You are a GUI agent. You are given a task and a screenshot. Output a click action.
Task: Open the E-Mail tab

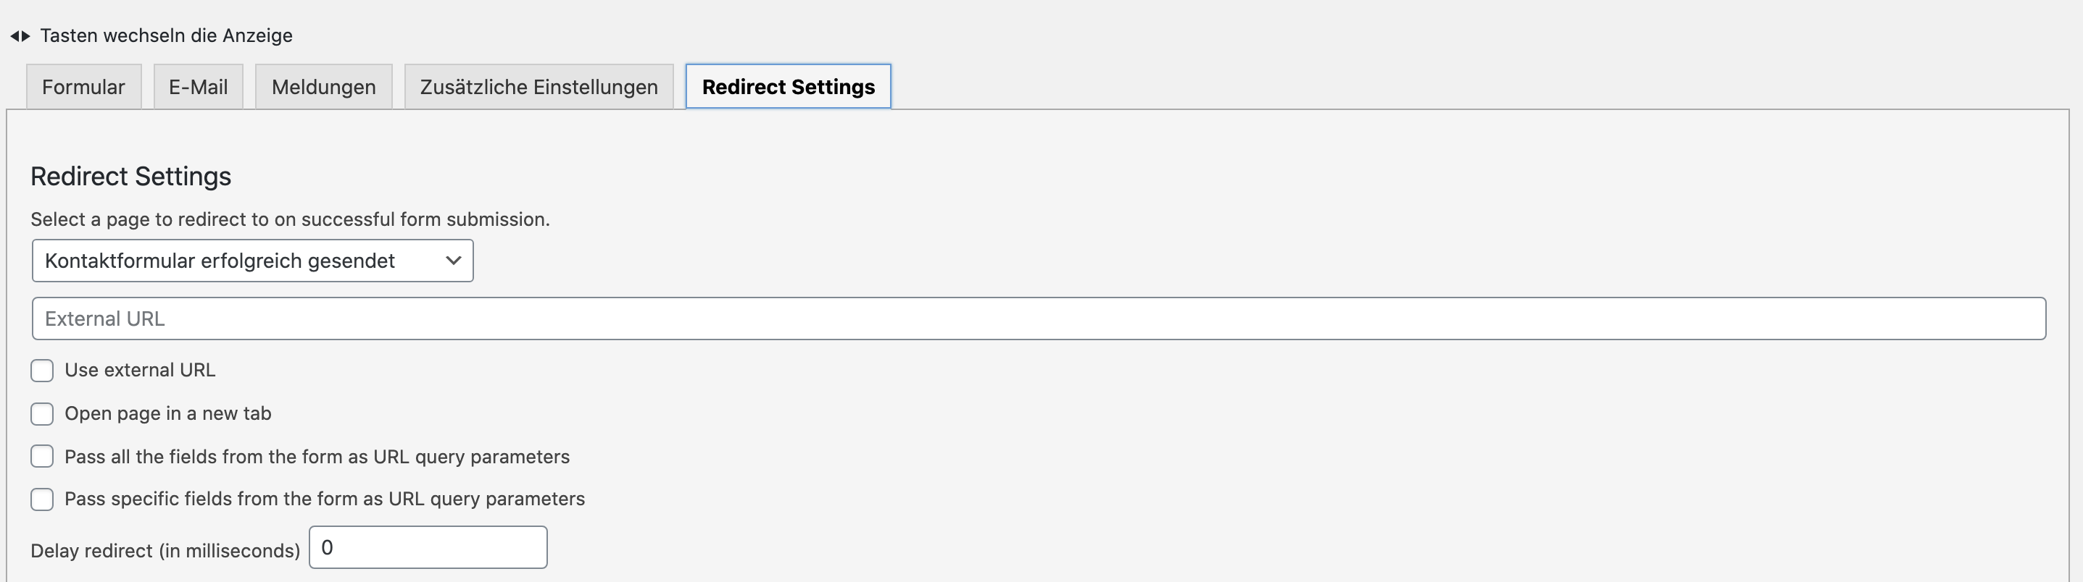pyautogui.click(x=198, y=86)
